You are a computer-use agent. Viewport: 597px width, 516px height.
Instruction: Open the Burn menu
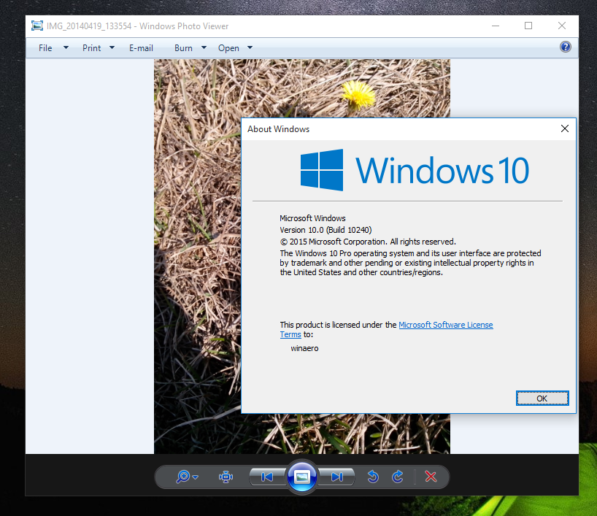183,48
